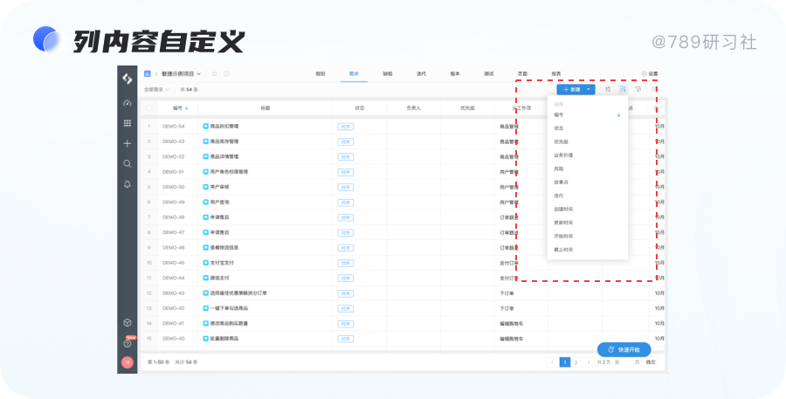Click the view toggle icon left of sort

pos(608,89)
